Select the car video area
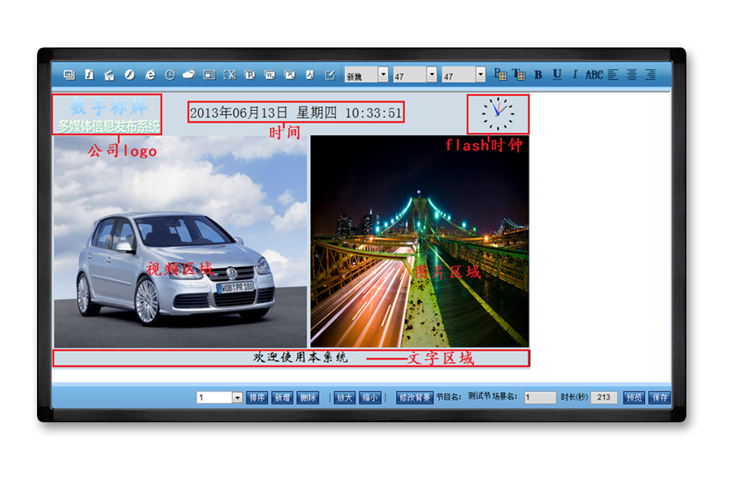733x477 pixels. pos(181,242)
